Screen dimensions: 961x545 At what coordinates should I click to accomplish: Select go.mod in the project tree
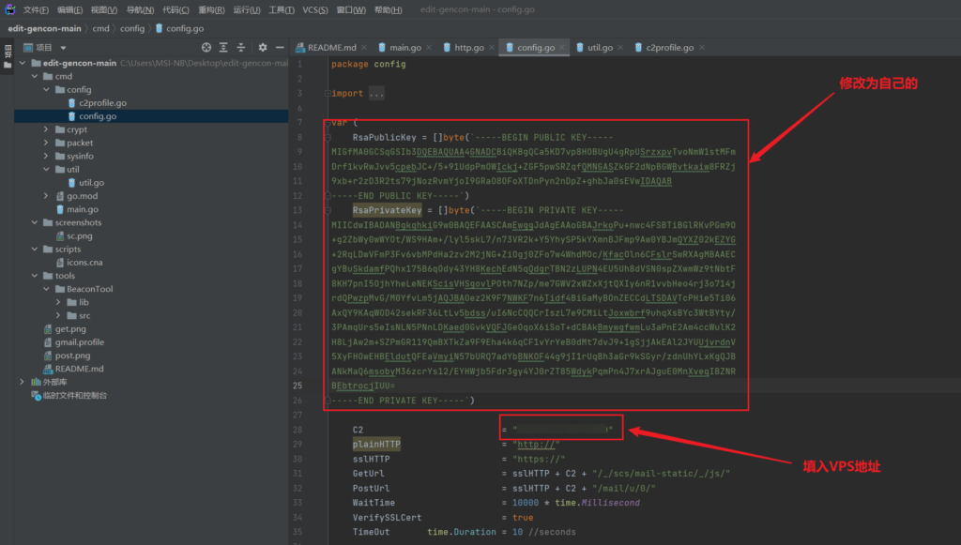click(x=83, y=196)
